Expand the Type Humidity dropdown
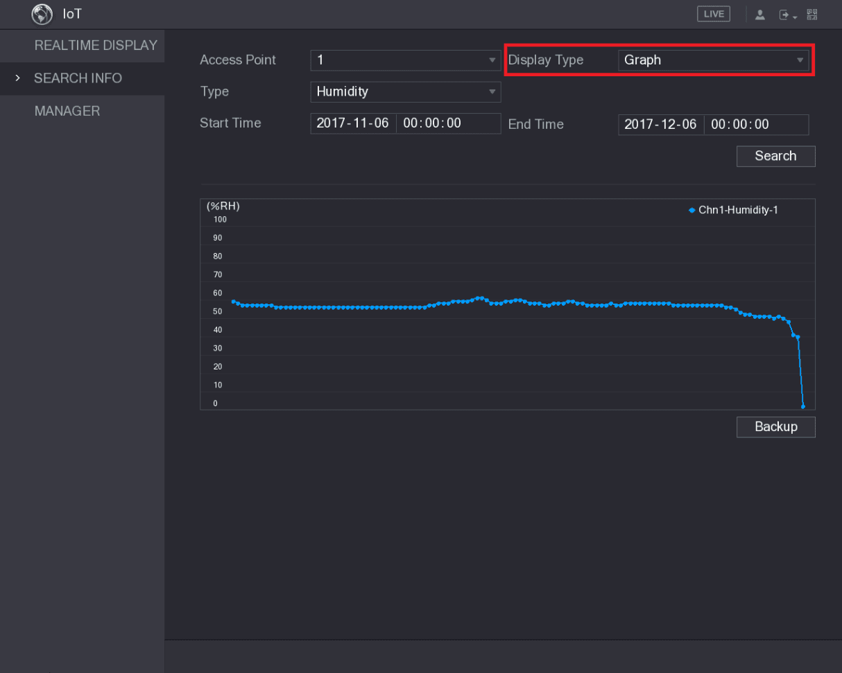842x673 pixels. pos(406,91)
